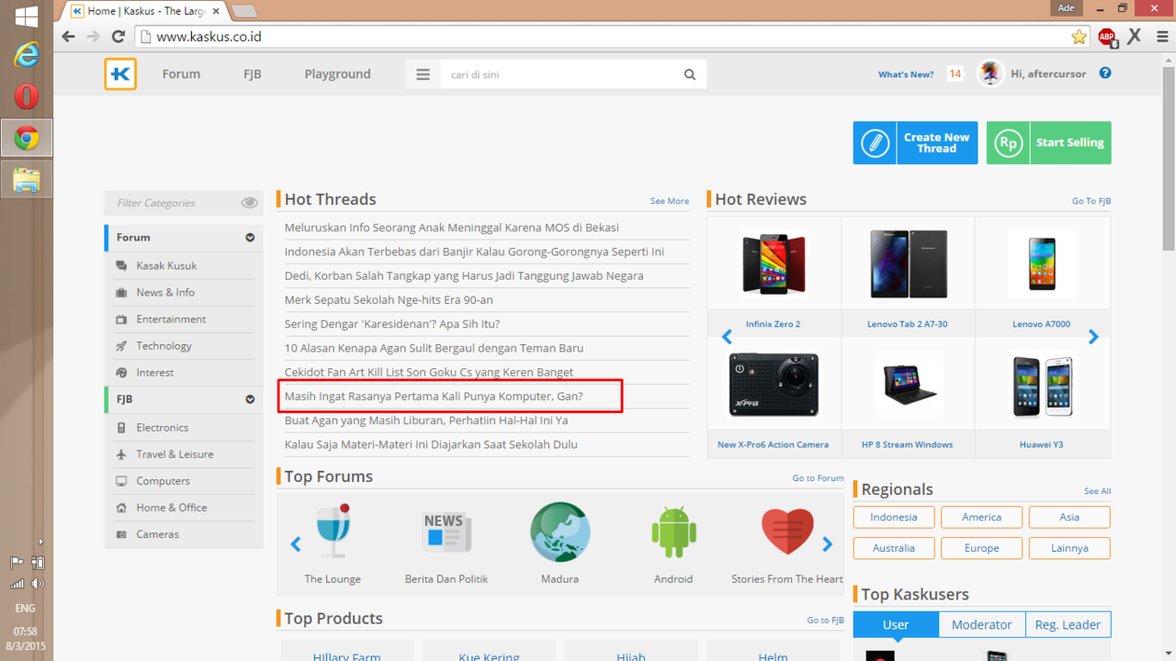Bookmark page with the star icon

click(x=1079, y=37)
